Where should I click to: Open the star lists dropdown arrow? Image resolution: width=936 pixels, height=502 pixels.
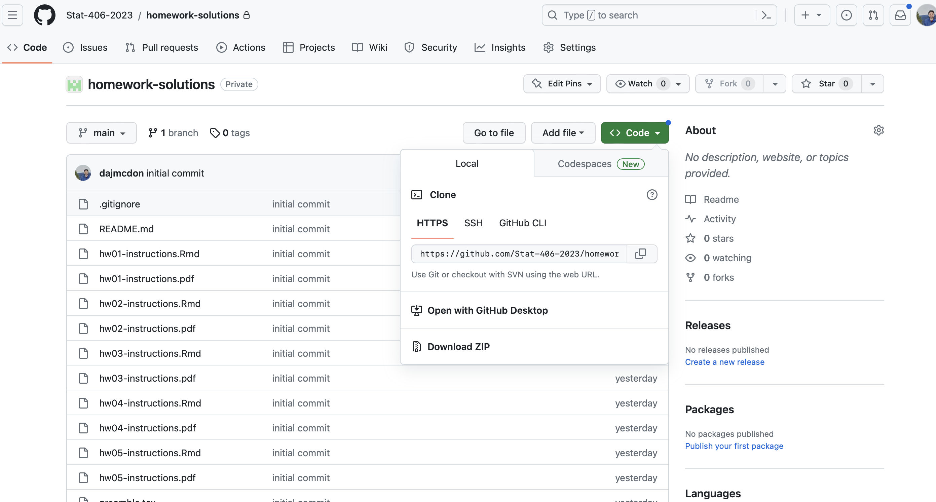(x=872, y=84)
